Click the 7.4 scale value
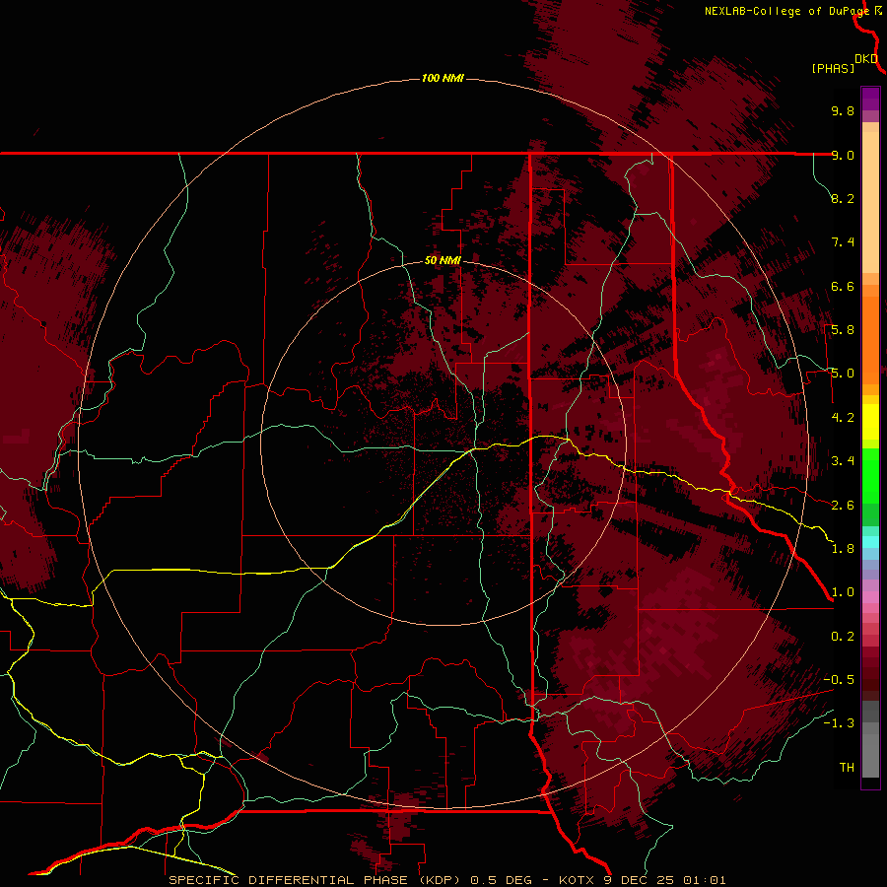The height and width of the screenshot is (887, 887). click(843, 242)
